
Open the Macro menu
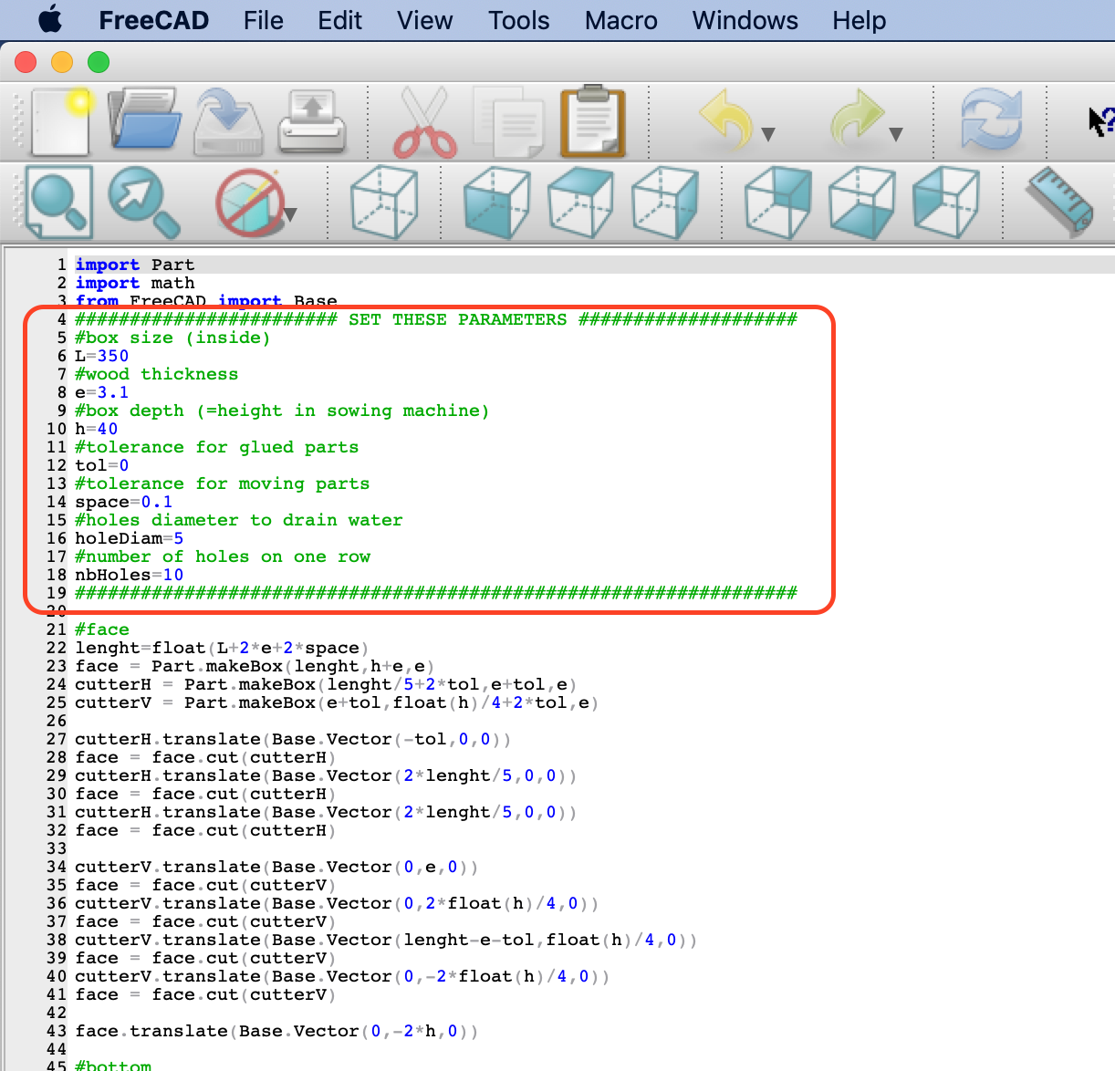(621, 20)
